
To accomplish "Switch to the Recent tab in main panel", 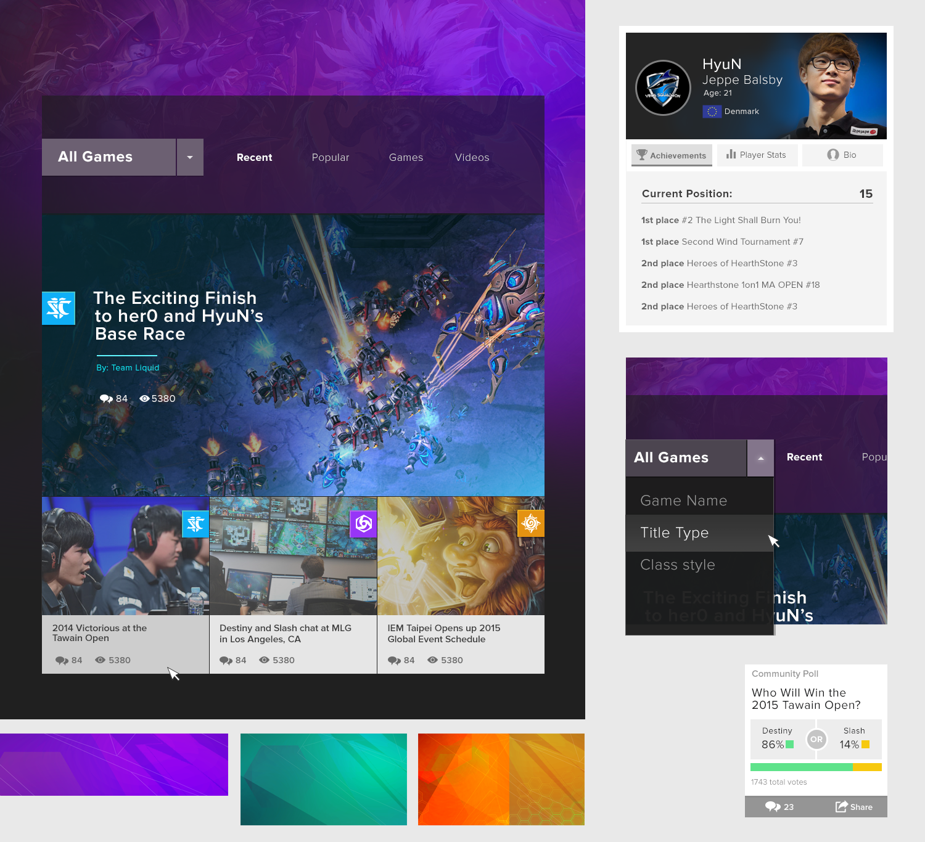I will pyautogui.click(x=254, y=158).
